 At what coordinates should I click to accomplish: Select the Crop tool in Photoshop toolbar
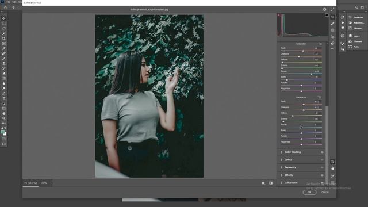(x=4, y=39)
